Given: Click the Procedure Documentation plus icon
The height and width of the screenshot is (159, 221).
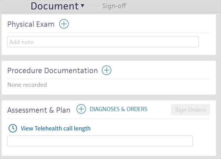Looking at the screenshot, I should click(x=106, y=70).
